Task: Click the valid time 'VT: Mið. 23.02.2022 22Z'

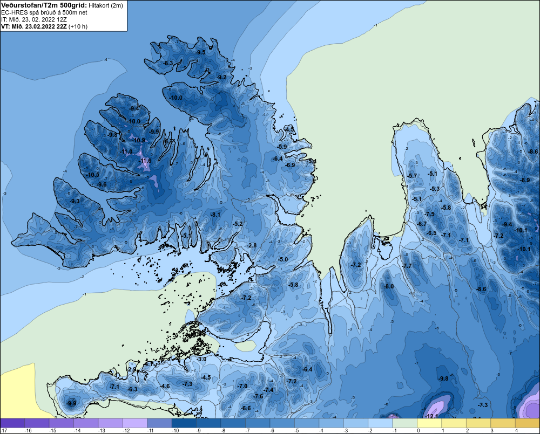Action: point(33,26)
